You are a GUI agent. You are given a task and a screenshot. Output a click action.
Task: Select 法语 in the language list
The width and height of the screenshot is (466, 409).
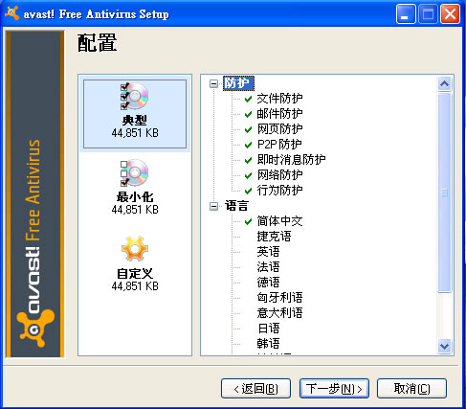(x=268, y=267)
